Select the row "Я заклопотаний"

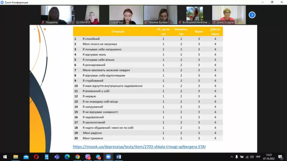coord(148,122)
